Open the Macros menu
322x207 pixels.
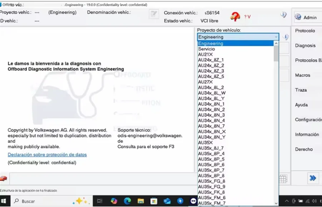(302, 75)
